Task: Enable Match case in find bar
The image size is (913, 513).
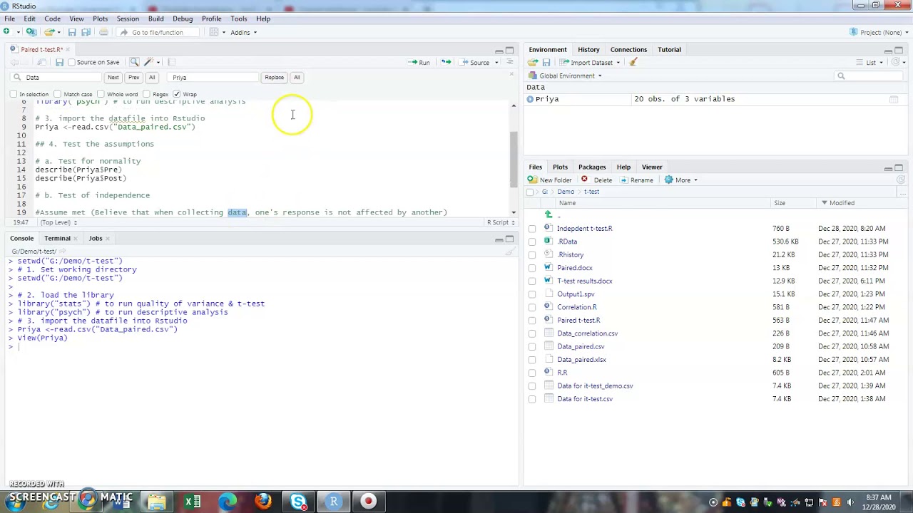Action: (57, 94)
